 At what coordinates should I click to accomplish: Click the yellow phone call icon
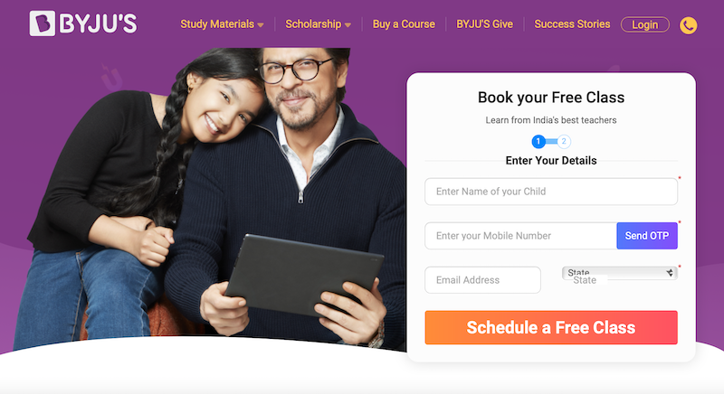tap(688, 25)
